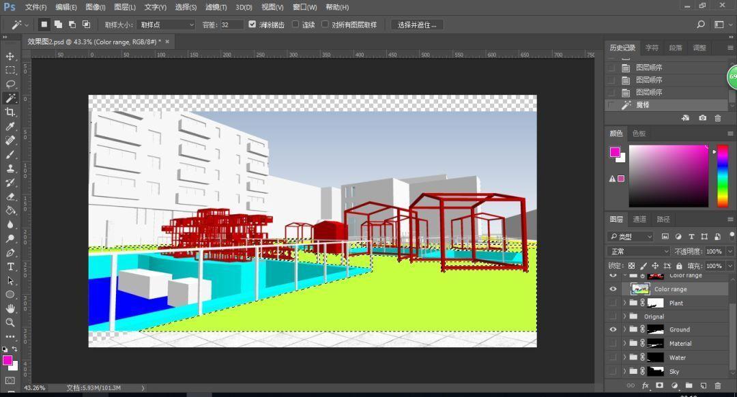This screenshot has height=397, width=737.
Task: Show the Water layer group
Action: [x=613, y=357]
